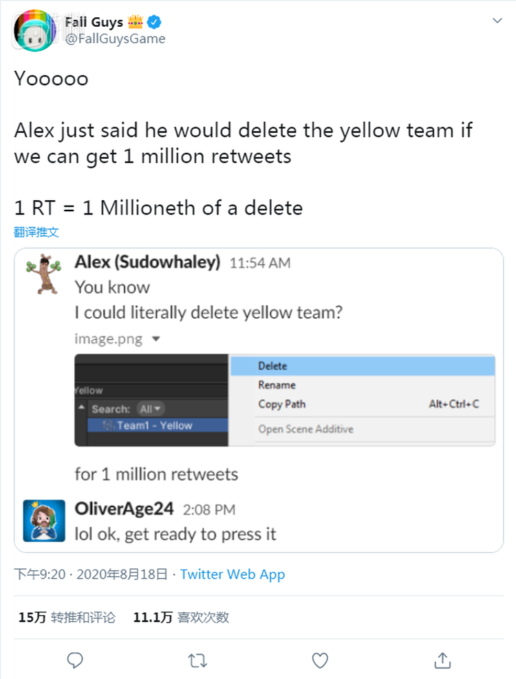Select Team1 - Yellow scene item
The height and width of the screenshot is (679, 516).
pos(153,426)
